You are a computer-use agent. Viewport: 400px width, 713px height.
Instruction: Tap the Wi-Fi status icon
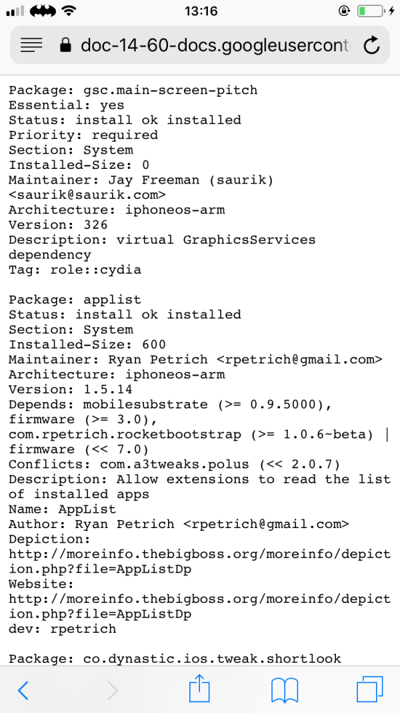[x=68, y=11]
